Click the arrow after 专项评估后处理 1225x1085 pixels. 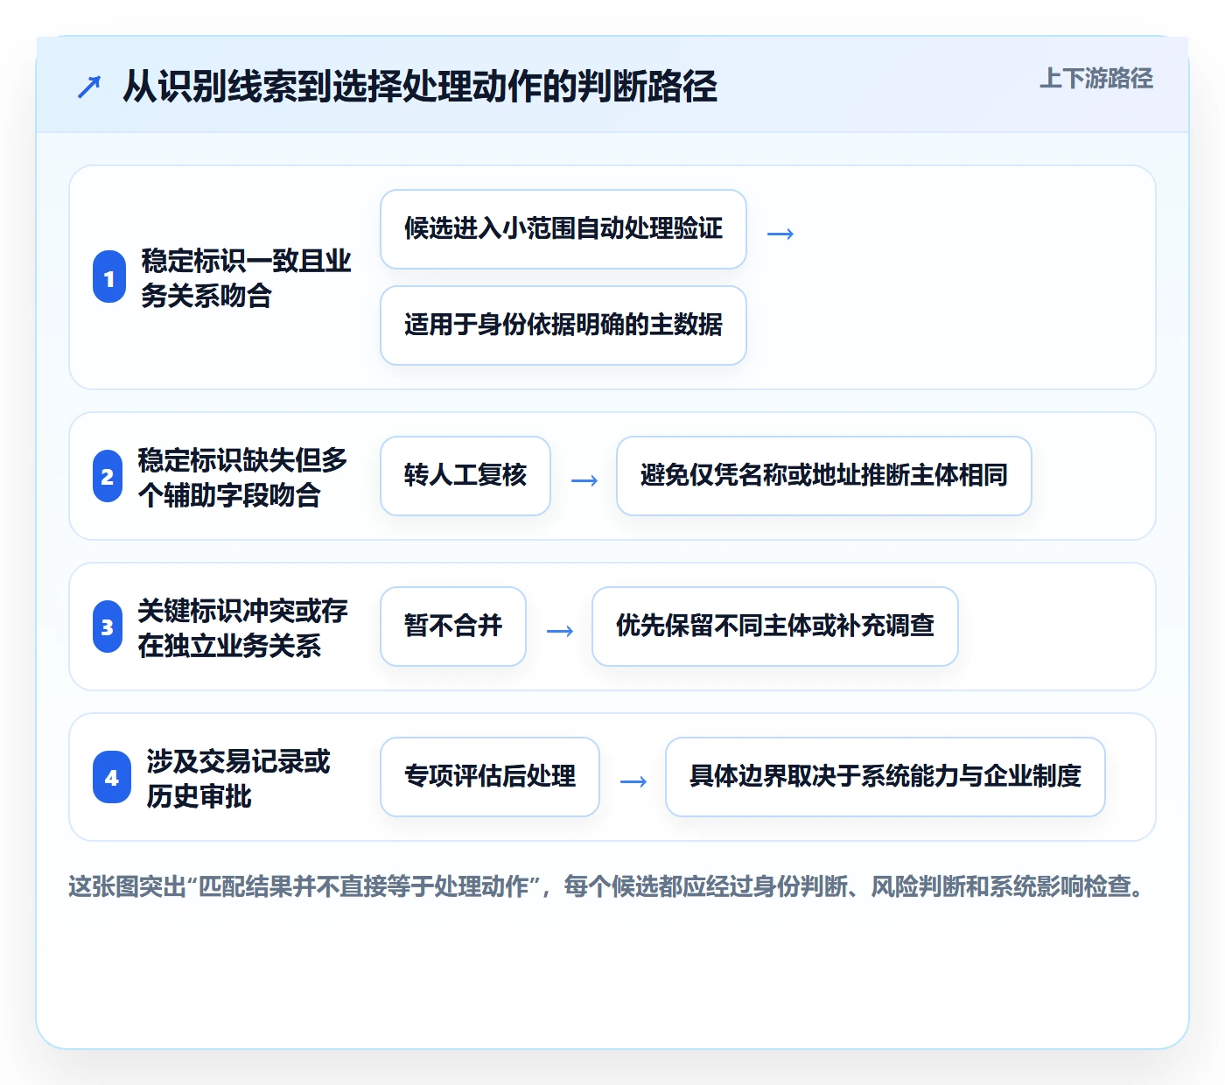click(x=633, y=781)
